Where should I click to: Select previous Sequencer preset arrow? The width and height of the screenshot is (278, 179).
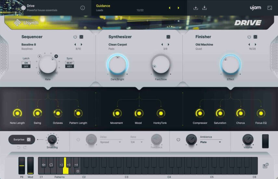pyautogui.click(x=75, y=45)
